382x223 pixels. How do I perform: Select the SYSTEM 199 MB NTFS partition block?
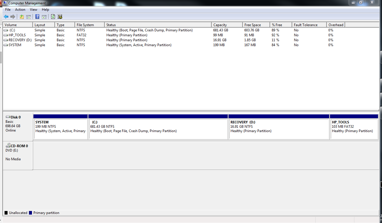[60, 127]
